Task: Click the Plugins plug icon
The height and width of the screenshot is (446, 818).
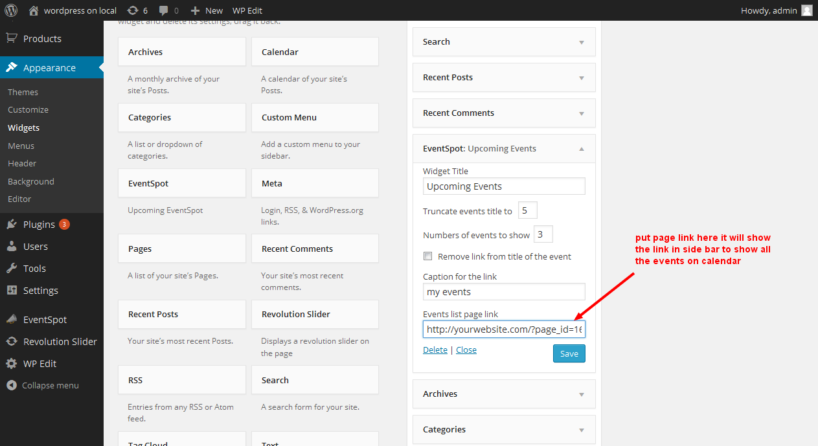Action: tap(12, 225)
